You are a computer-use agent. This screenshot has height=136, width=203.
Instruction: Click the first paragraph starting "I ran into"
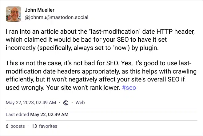(100, 40)
